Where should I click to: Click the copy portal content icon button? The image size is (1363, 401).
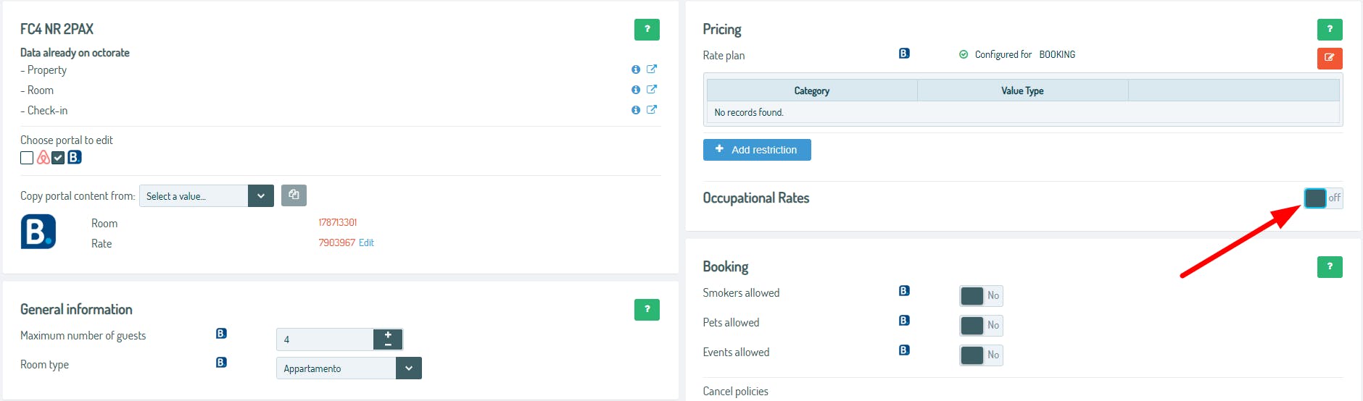[x=294, y=195]
